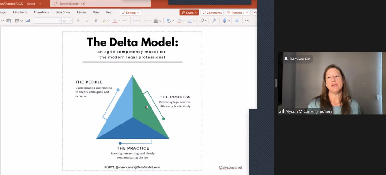Click the '@alysoncarrel' footer text
Image resolution: width=386 pixels, height=175 pixels.
click(x=230, y=167)
